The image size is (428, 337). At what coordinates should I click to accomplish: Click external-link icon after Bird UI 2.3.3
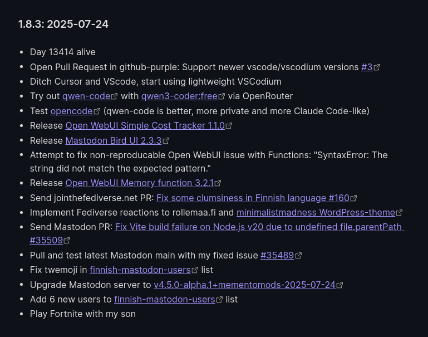(166, 140)
